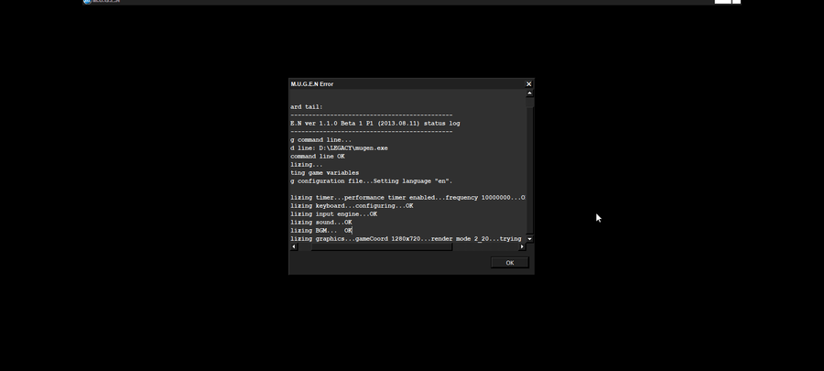Click the horizontal scrollbar thumb of the log
Viewport: 824px width, 371px height.
[x=382, y=246]
